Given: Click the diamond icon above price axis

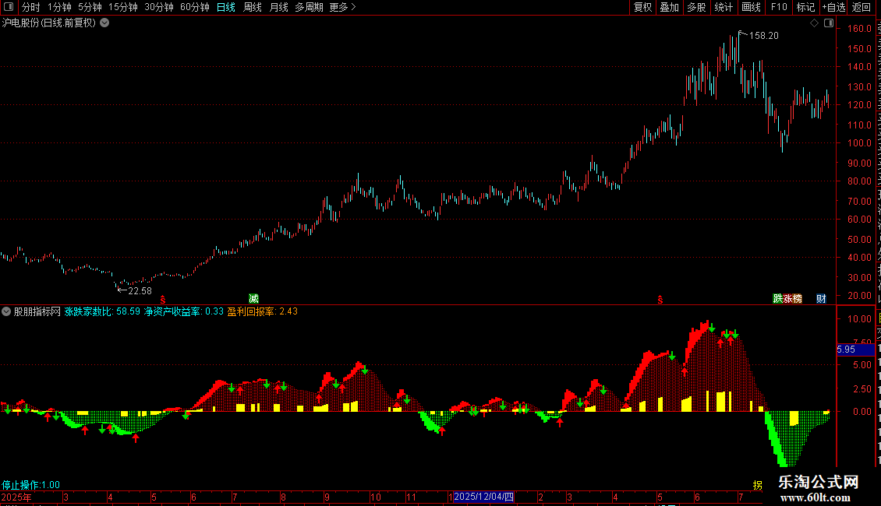Looking at the screenshot, I should pos(814,23).
